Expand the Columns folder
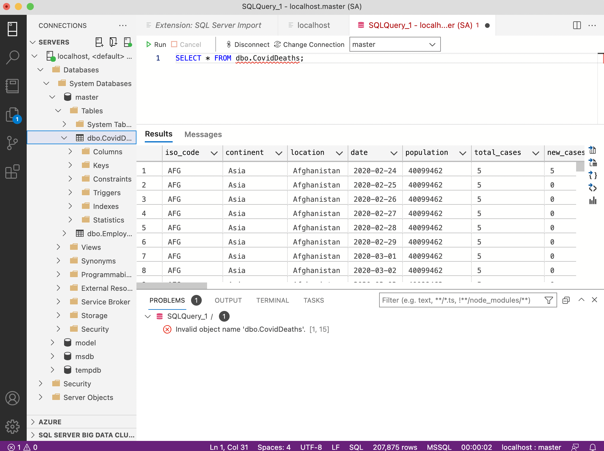Image resolution: width=604 pixels, height=451 pixels. pos(70,152)
